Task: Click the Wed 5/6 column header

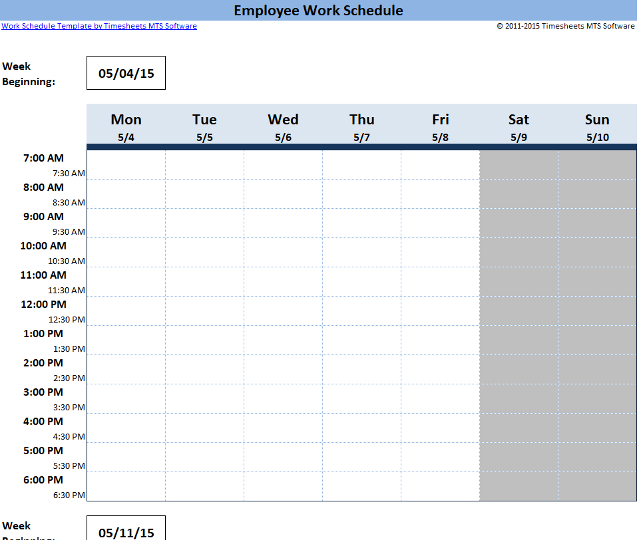Action: click(283, 126)
